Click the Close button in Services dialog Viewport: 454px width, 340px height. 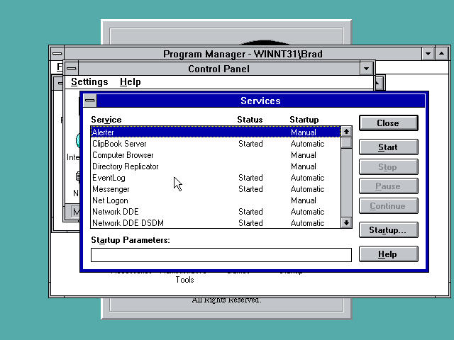[x=388, y=123]
